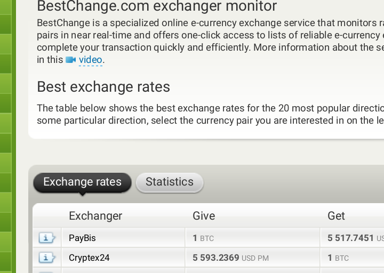Click the Best exchange rates heading
Viewport: 384px width, 273px height.
pos(103,87)
